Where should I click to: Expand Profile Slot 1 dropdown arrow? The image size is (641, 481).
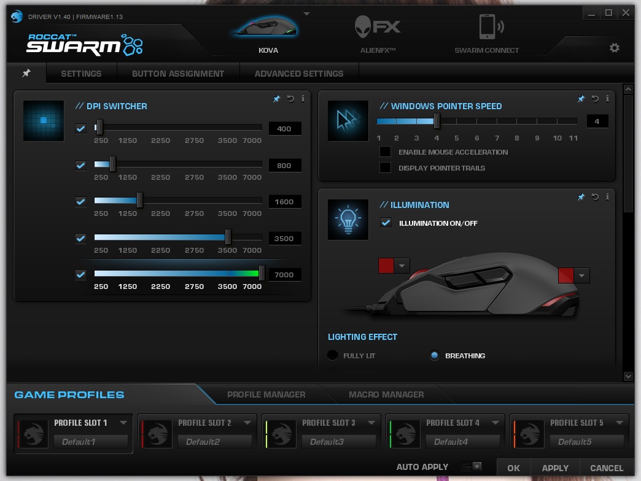click(x=123, y=423)
